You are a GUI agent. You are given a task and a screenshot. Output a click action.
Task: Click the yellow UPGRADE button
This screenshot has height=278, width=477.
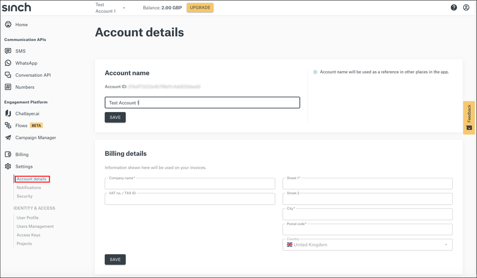[x=200, y=8]
